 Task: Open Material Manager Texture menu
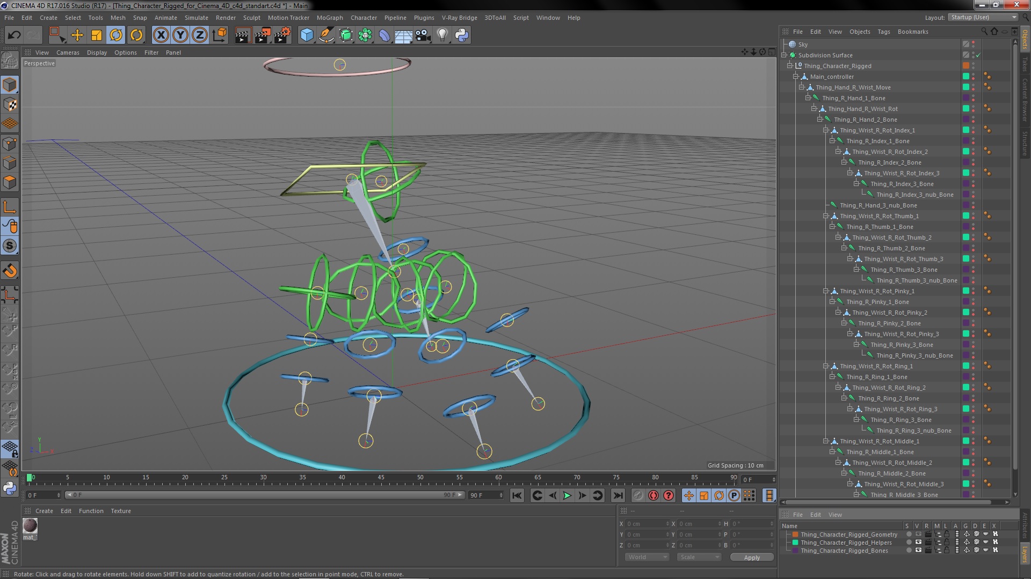coord(120,511)
